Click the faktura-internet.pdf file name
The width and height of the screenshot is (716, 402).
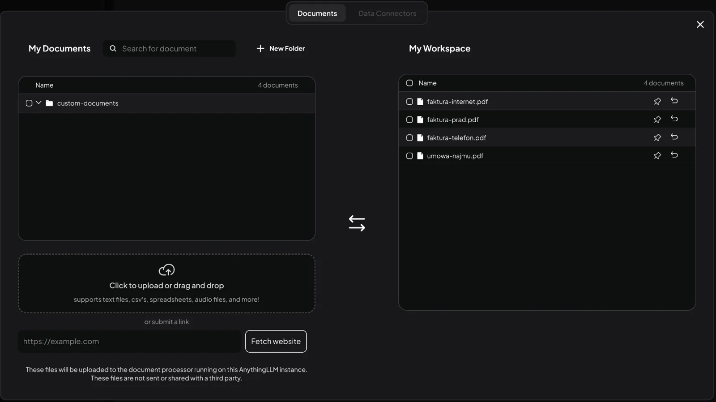pyautogui.click(x=457, y=102)
